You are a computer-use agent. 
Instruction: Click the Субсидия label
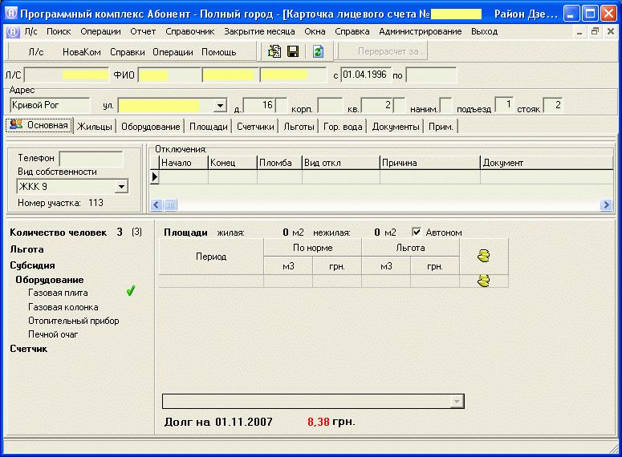click(x=32, y=265)
